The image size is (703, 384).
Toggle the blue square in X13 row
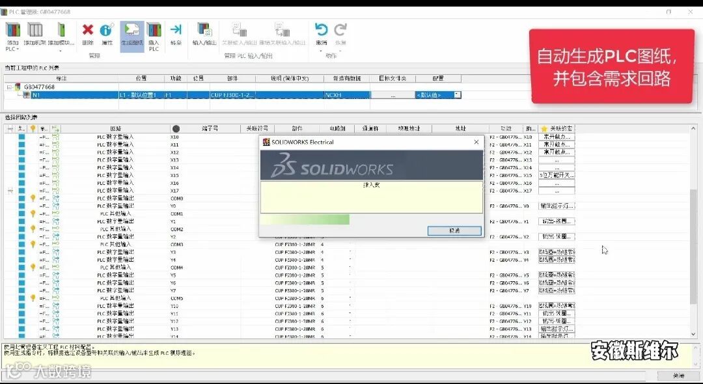21,160
